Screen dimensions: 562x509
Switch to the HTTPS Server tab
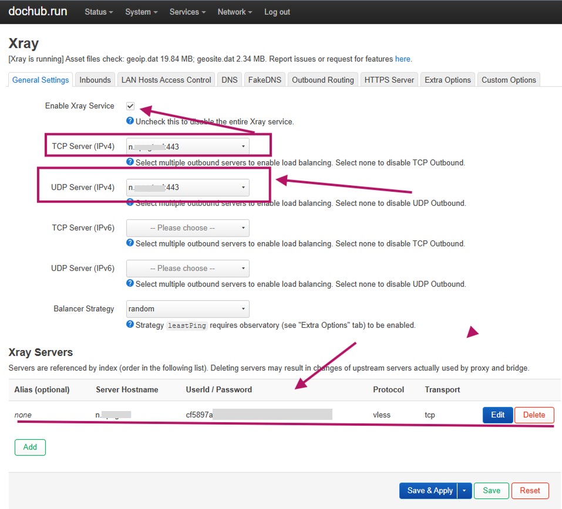[389, 80]
